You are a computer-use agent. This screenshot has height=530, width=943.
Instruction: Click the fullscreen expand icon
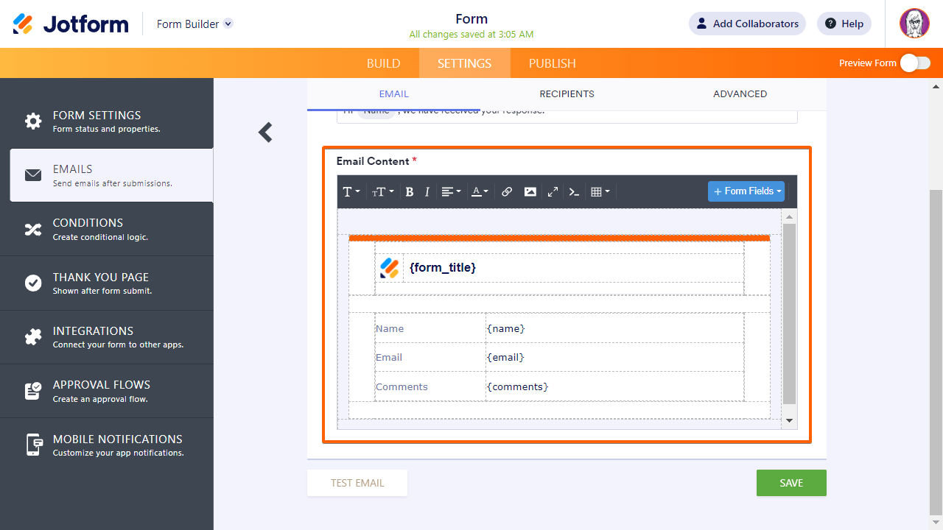click(553, 191)
